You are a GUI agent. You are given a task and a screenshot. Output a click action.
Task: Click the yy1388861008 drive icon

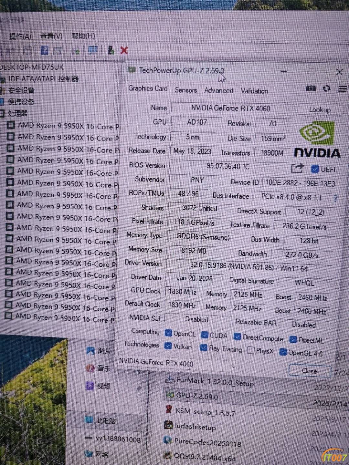point(89,438)
